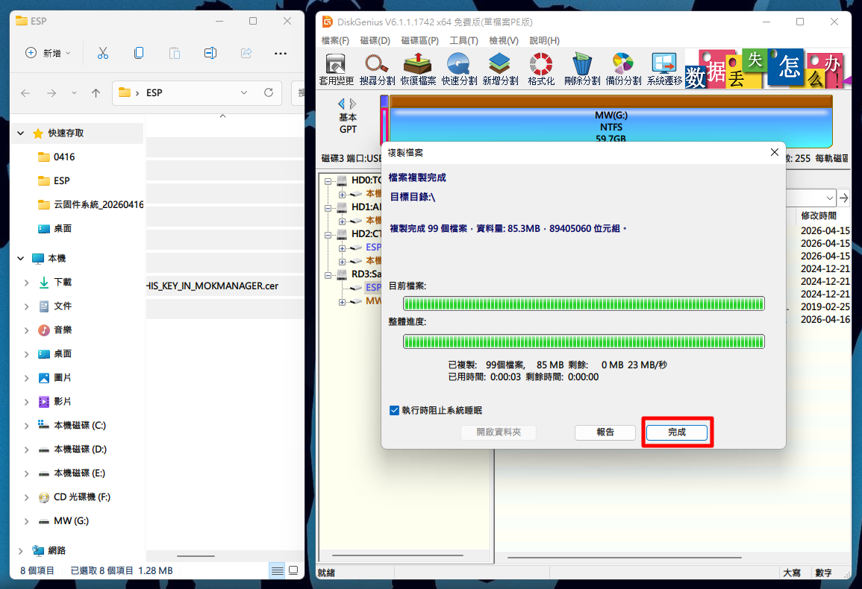862x589 pixels.
Task: Click the Paste icon in Explorer
Action: click(x=175, y=53)
